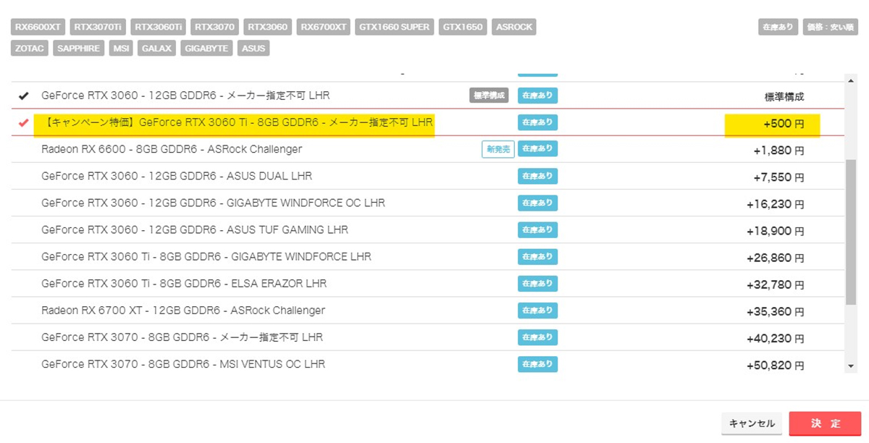
Task: Click 在庫あり badge on ASUS DUAL row
Action: point(537,176)
